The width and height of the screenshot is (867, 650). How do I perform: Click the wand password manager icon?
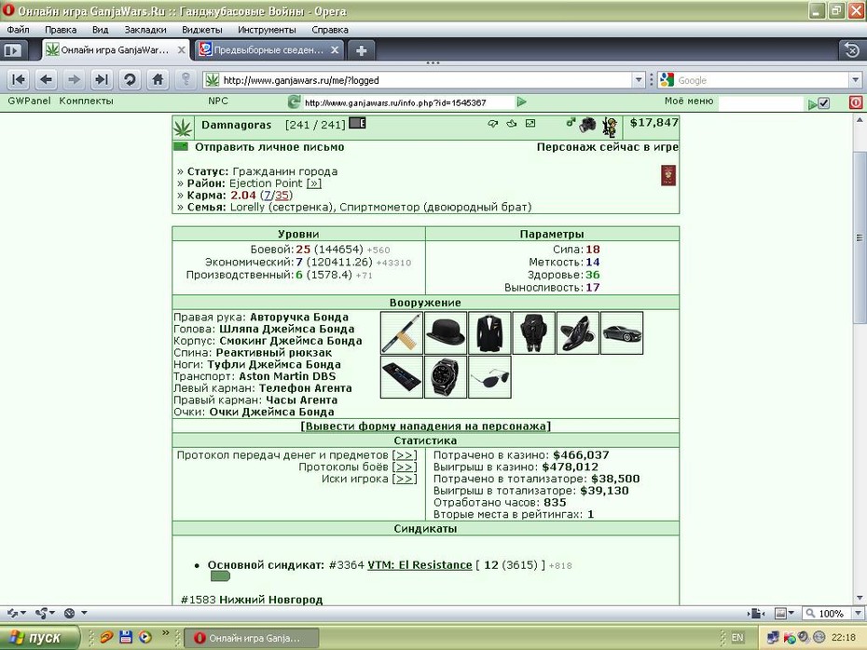point(186,80)
